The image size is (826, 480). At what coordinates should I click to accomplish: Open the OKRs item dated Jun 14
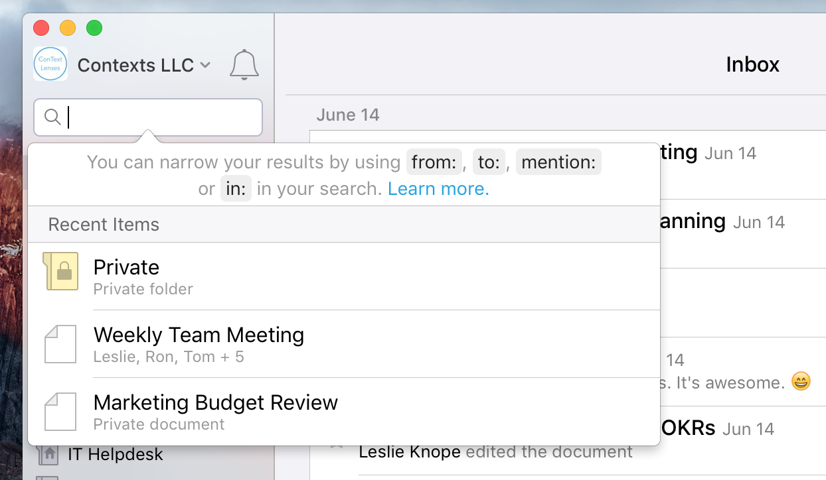pos(688,428)
